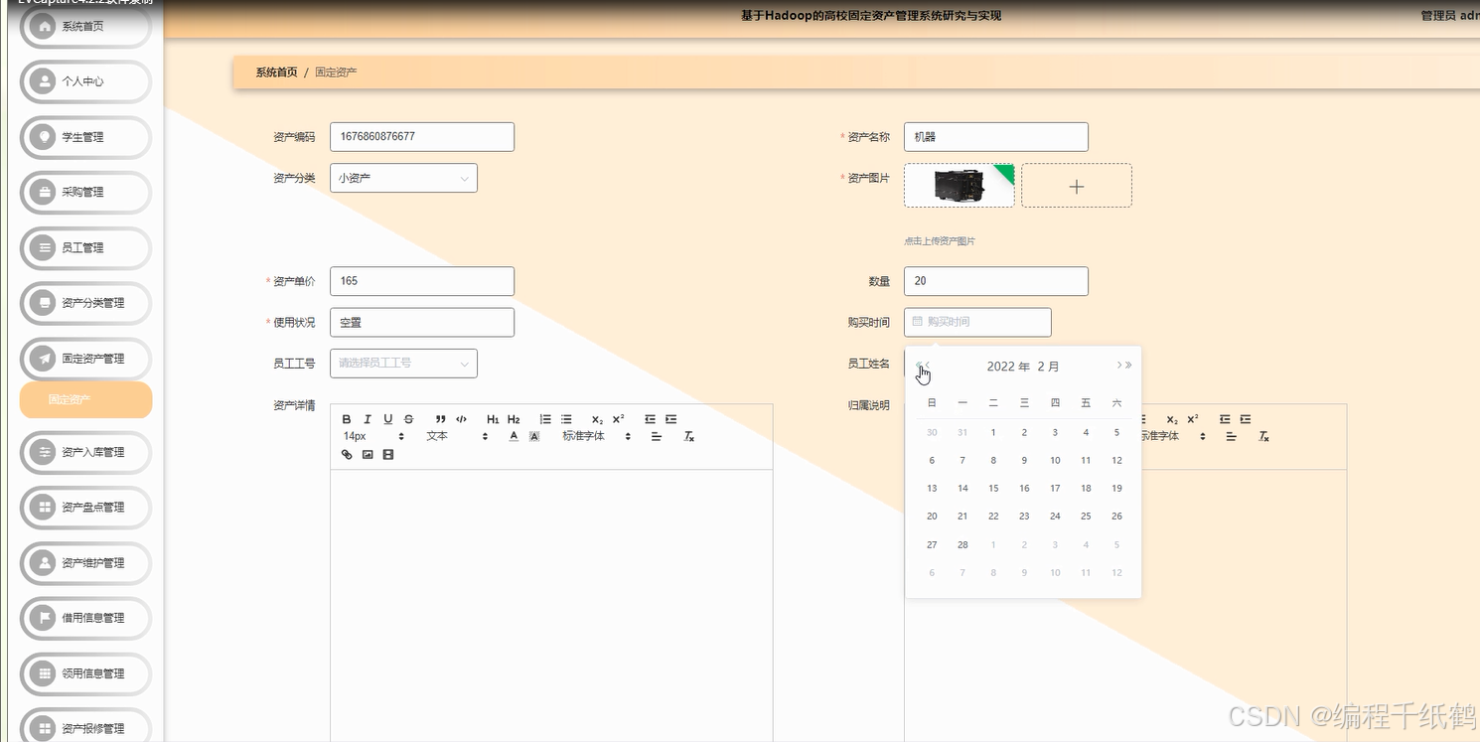Open 采购管理 in the sidebar

(x=85, y=192)
